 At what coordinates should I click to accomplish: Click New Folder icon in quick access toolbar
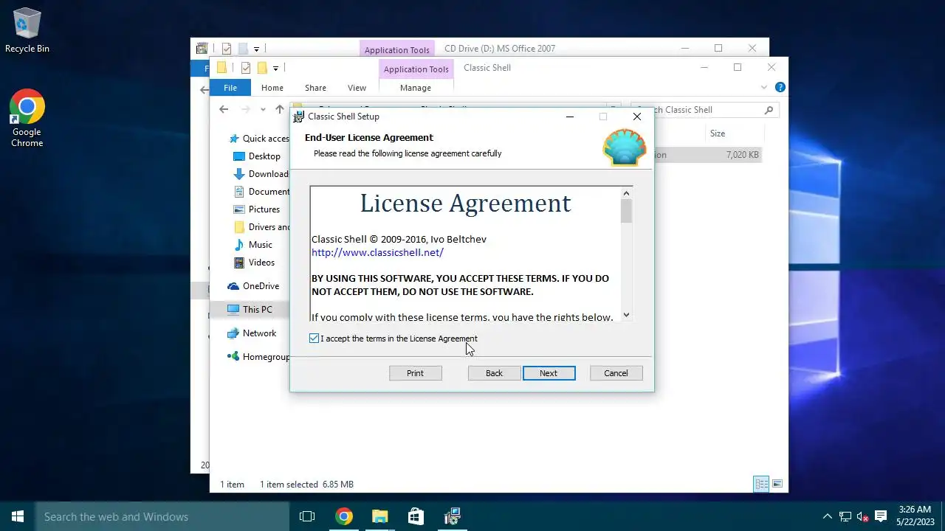(261, 68)
